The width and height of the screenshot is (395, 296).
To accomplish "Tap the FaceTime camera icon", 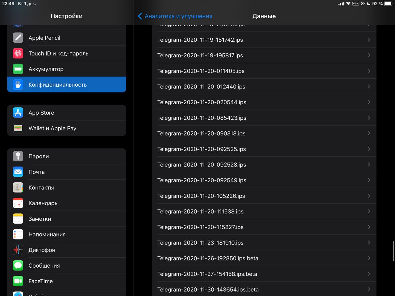I will 18,281.
